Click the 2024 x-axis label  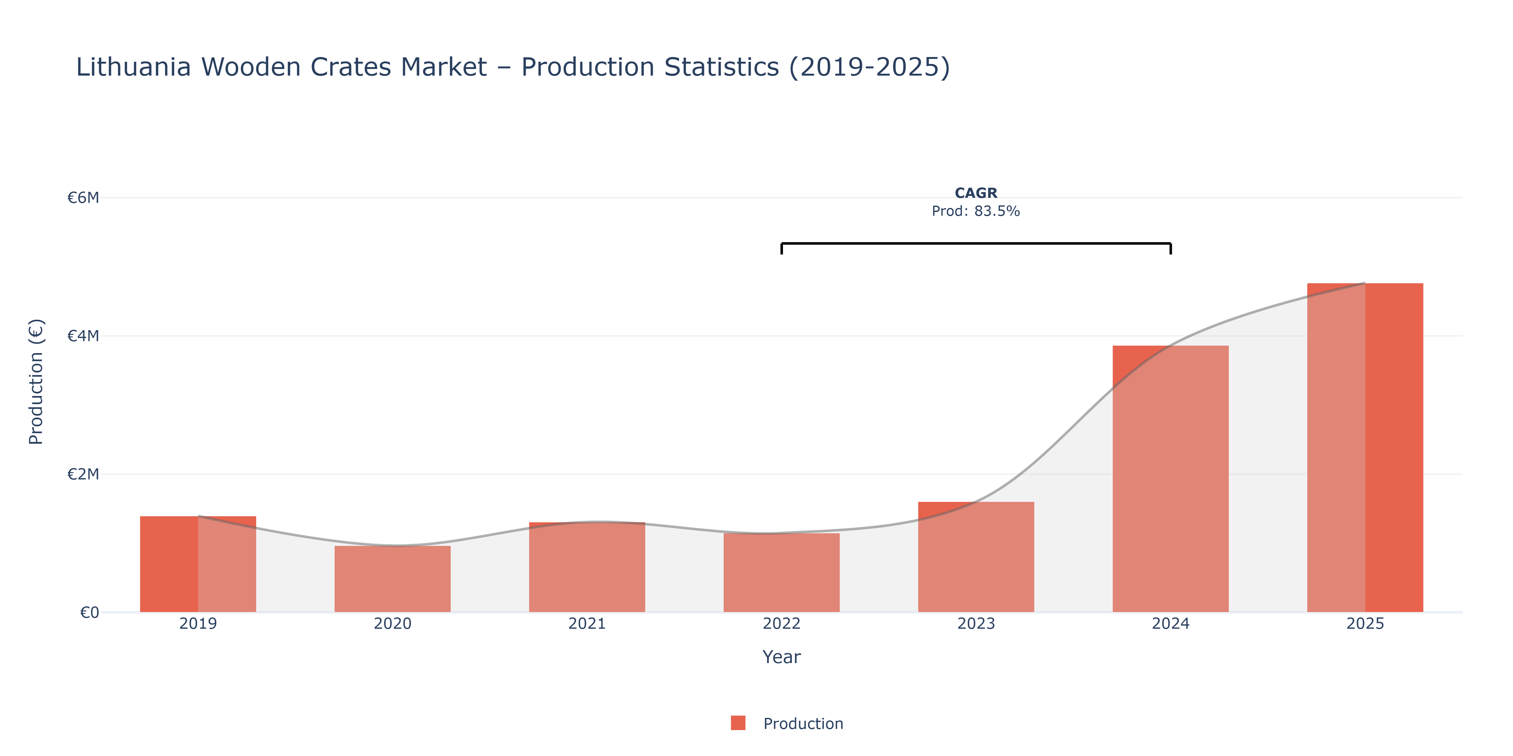coord(1170,624)
